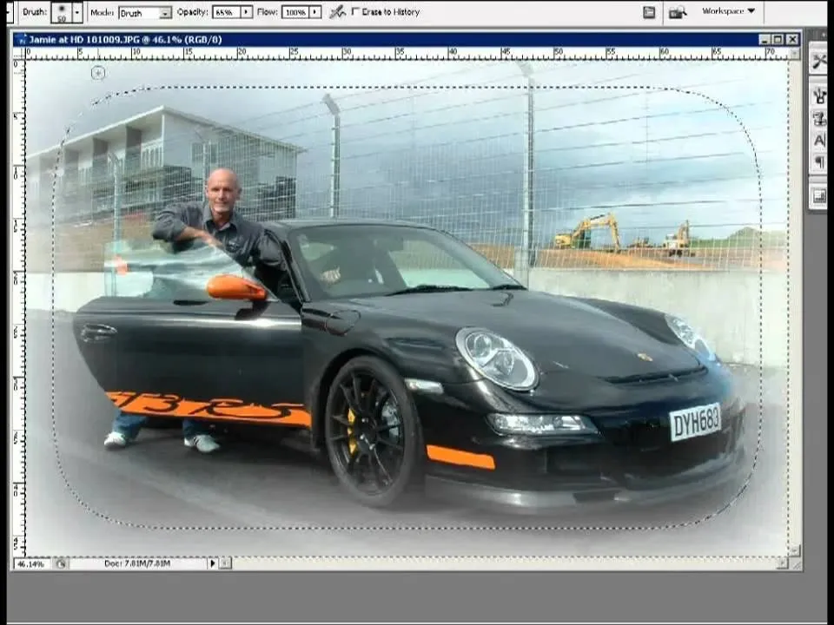Image resolution: width=834 pixels, height=625 pixels.
Task: Maximize the Jamie at HD document window
Action: point(778,39)
